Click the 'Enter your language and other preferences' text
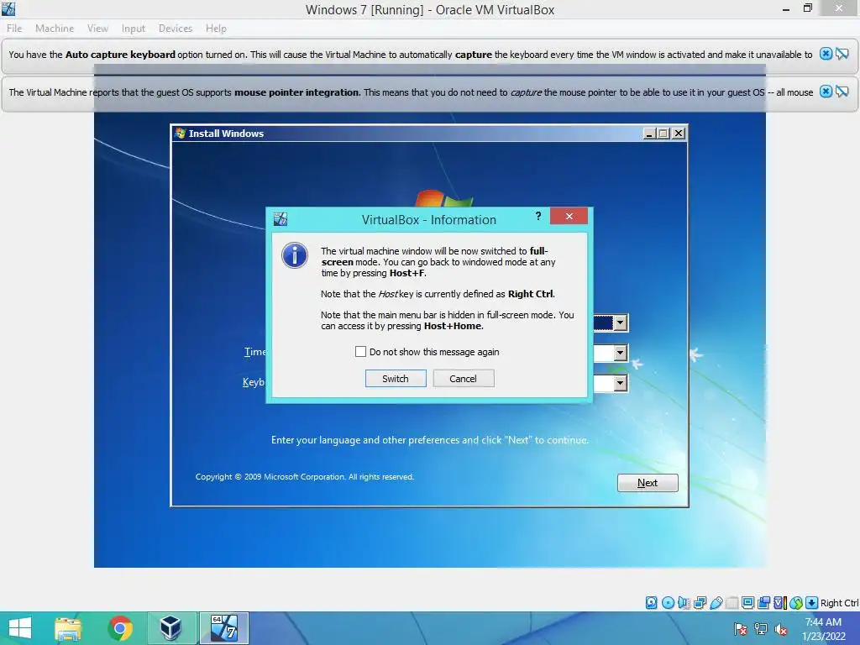860x645 pixels. pyautogui.click(x=430, y=440)
